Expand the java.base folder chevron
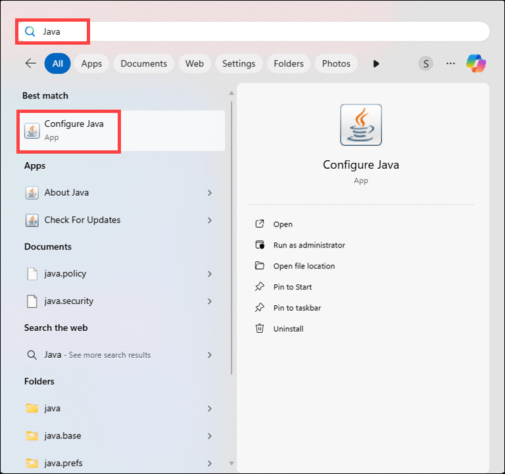Screen dimensions: 505x474 tap(210, 436)
